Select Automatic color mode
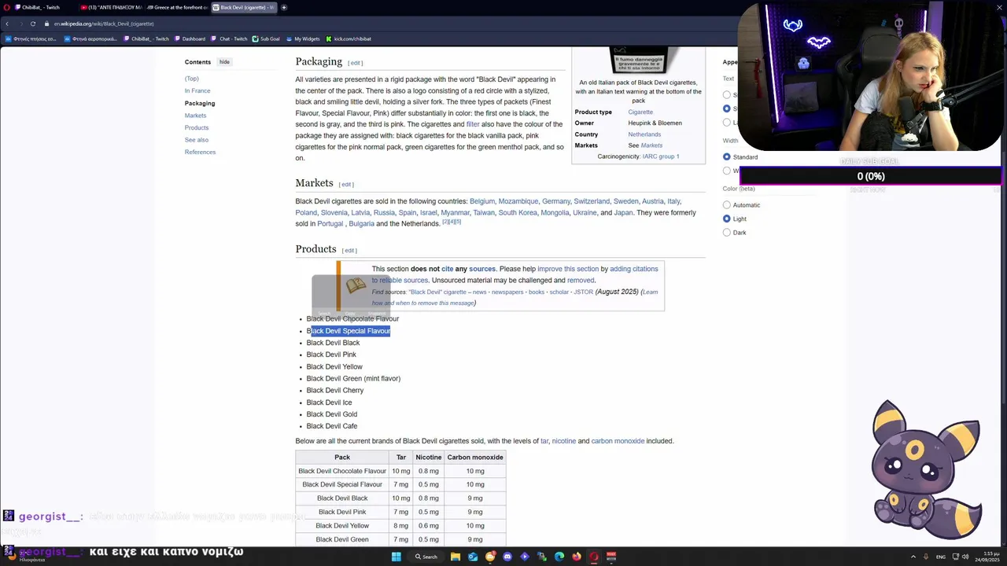 pos(726,205)
